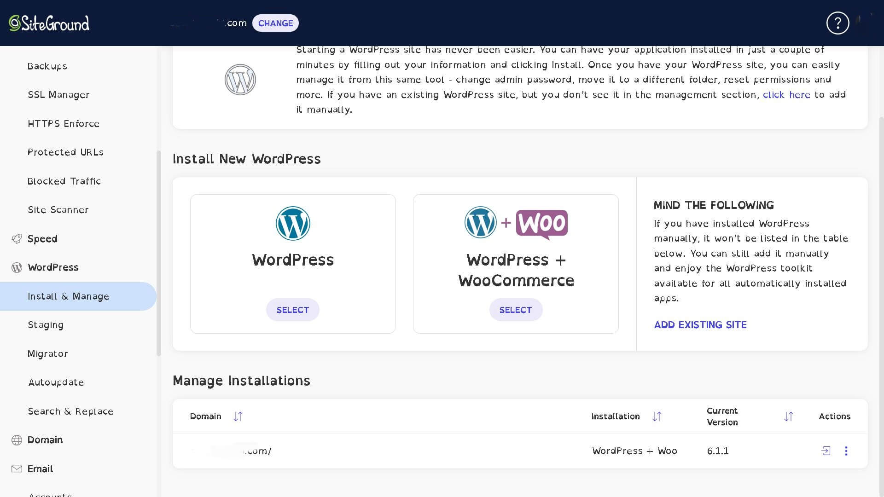The height and width of the screenshot is (497, 884).
Task: Click the Email icon in sidebar
Action: click(16, 468)
